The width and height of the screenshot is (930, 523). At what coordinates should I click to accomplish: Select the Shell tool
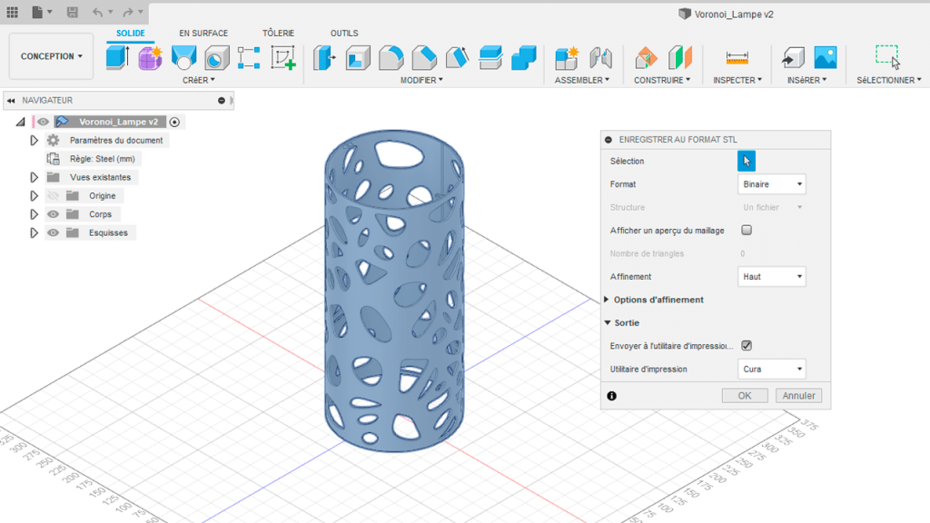coord(358,58)
